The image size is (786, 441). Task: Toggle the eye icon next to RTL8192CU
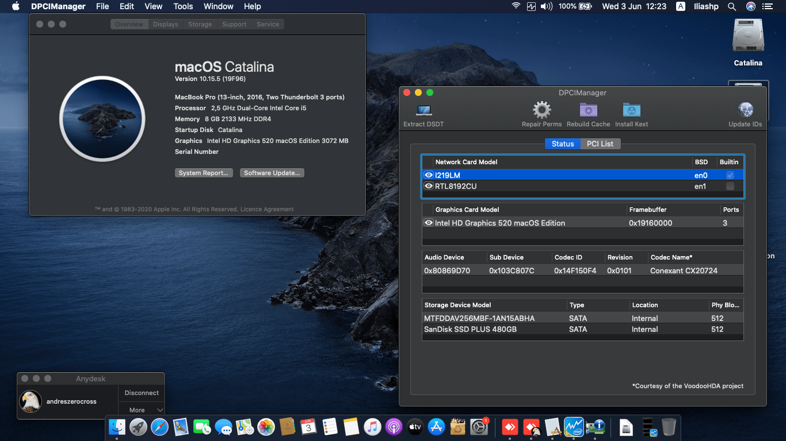point(428,186)
